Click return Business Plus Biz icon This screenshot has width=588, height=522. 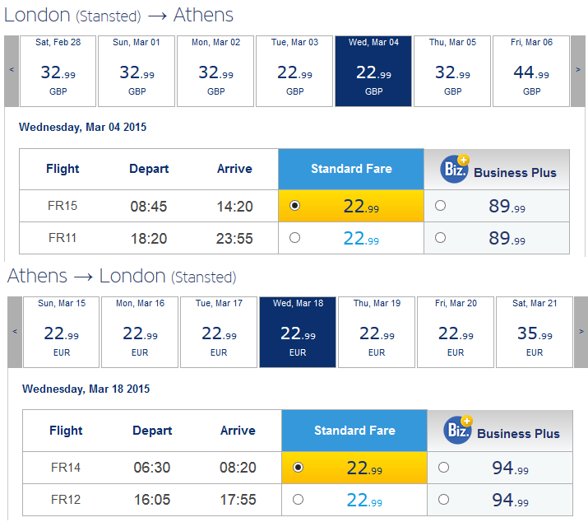coord(457,430)
